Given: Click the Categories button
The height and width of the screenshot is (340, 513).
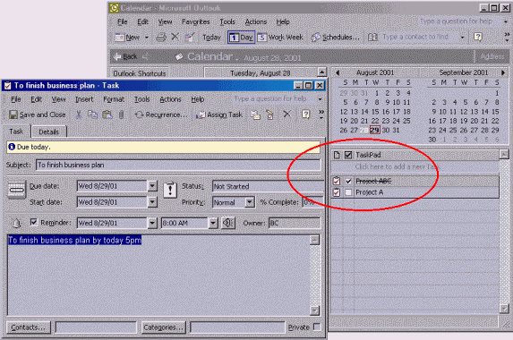Looking at the screenshot, I should [164, 327].
